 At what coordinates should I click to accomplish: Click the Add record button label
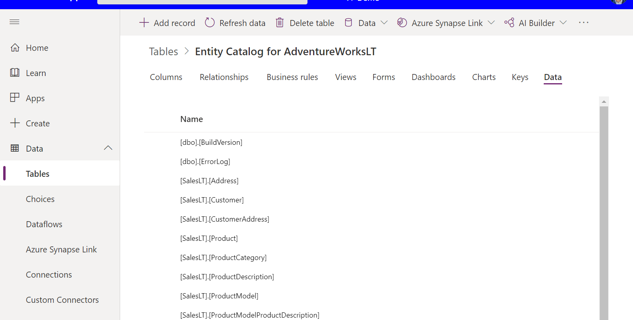click(x=175, y=23)
